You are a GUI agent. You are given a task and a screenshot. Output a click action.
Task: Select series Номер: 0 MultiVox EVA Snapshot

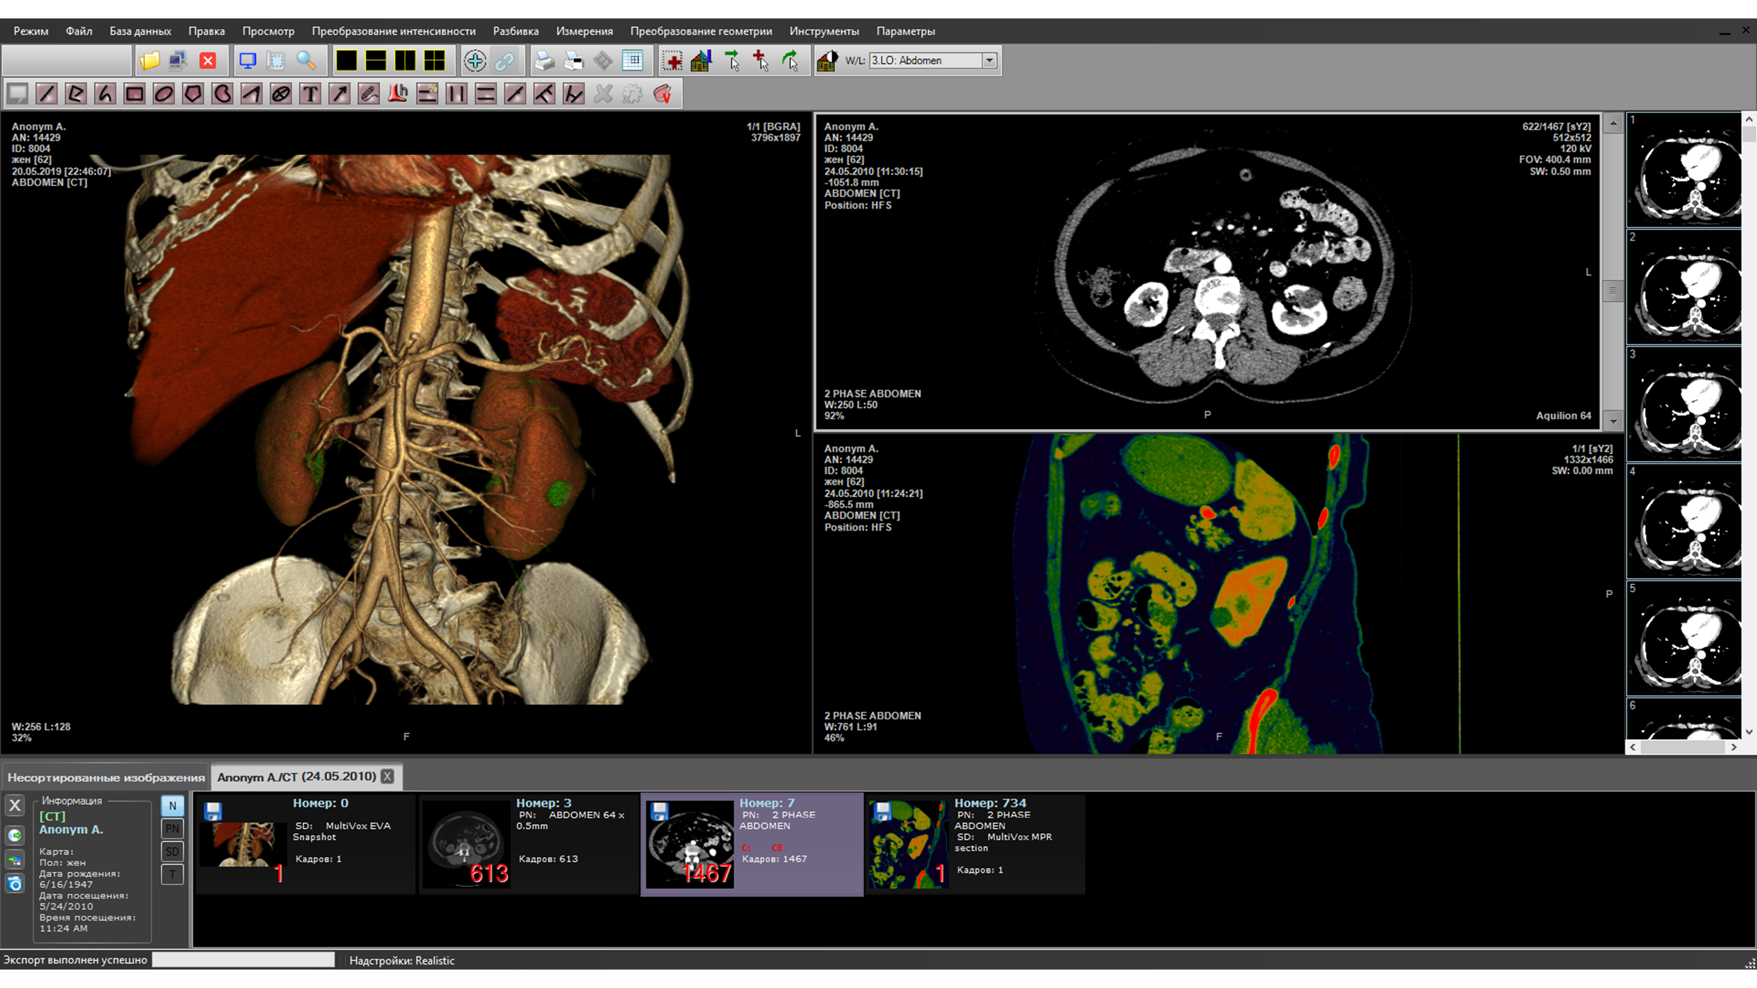[305, 844]
